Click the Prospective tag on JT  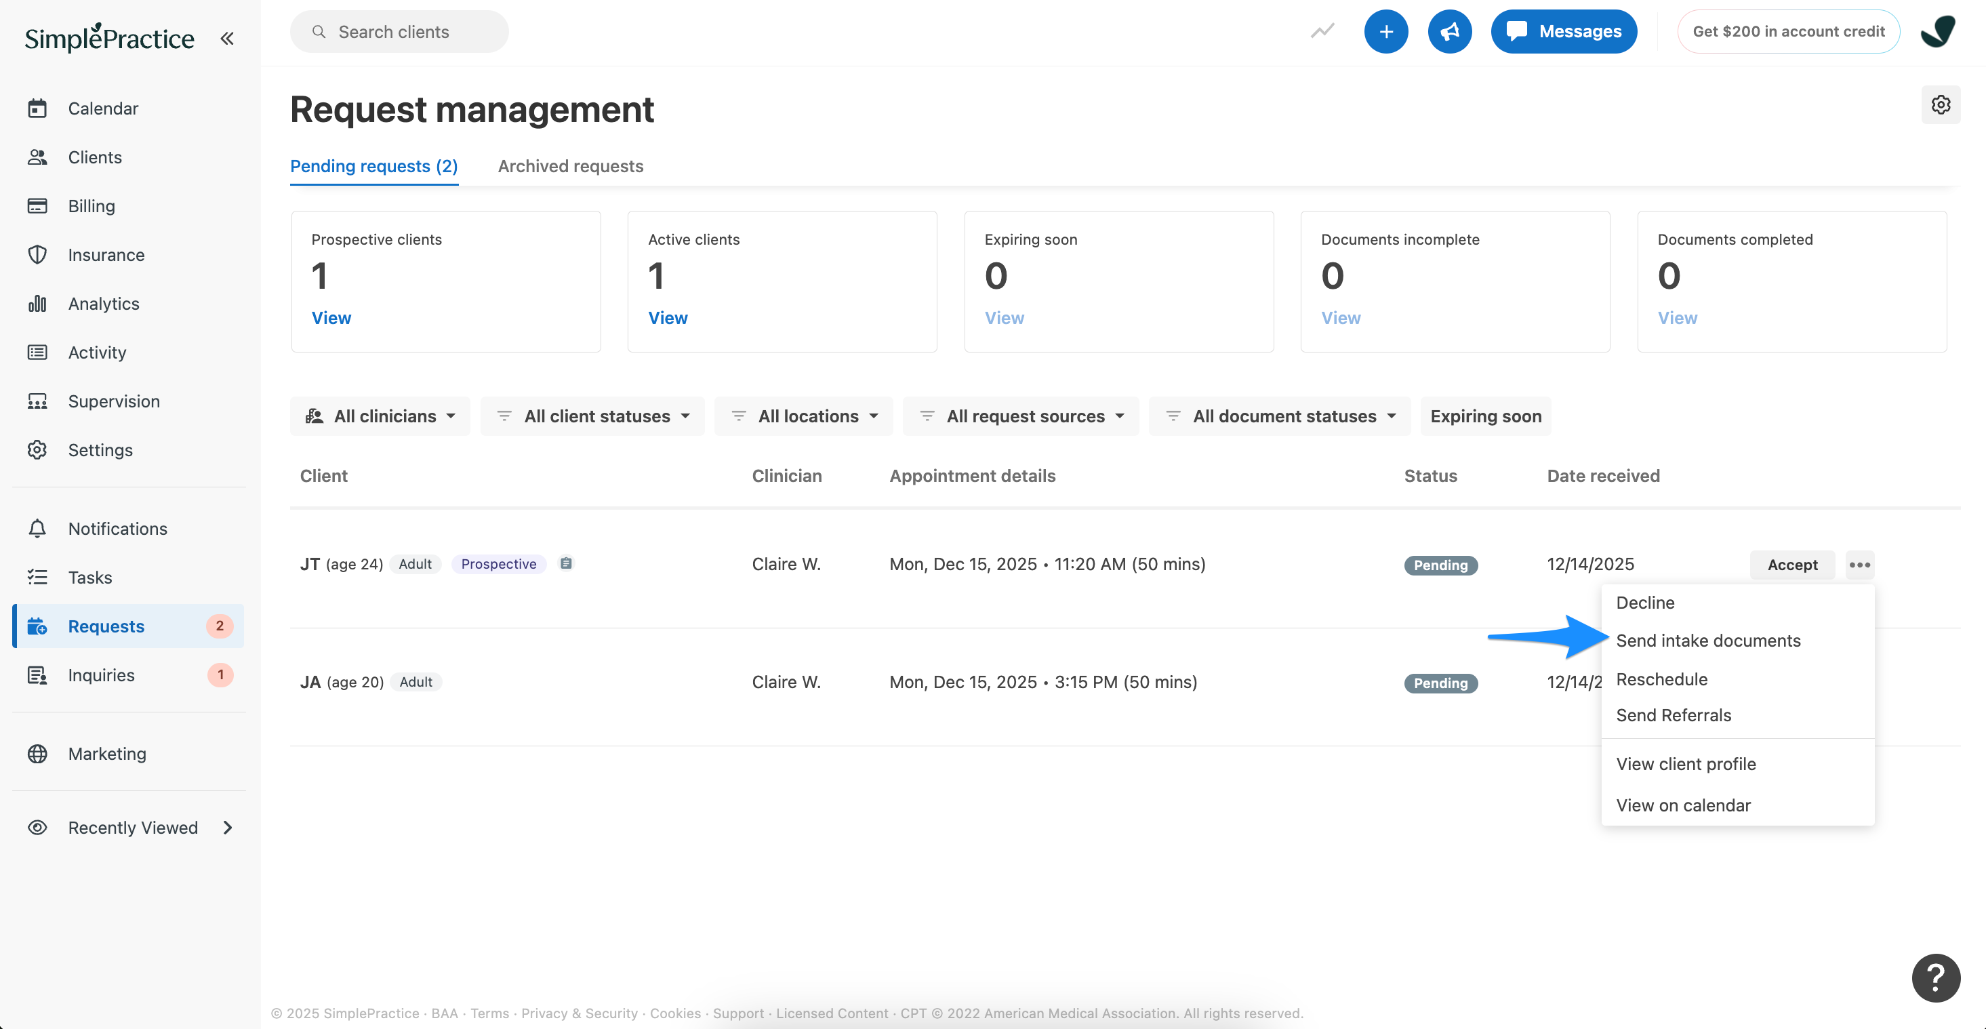coord(499,564)
